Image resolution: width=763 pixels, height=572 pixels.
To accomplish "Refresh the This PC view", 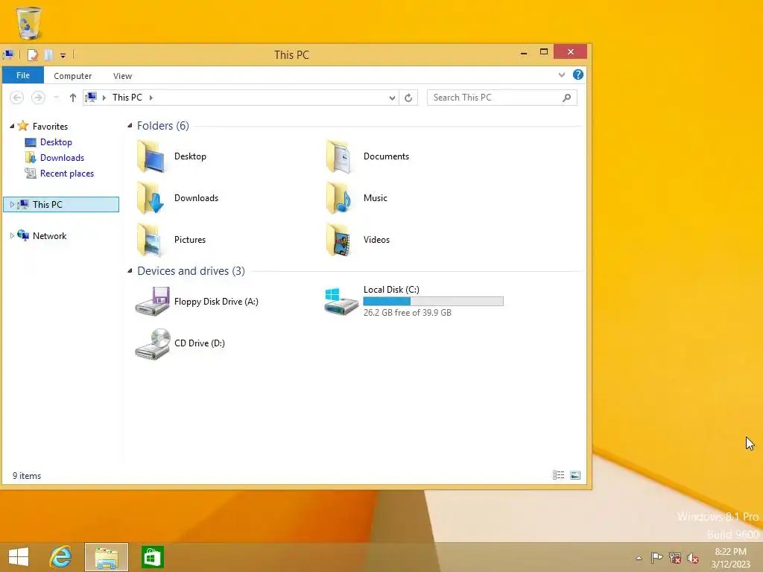I will [x=408, y=98].
